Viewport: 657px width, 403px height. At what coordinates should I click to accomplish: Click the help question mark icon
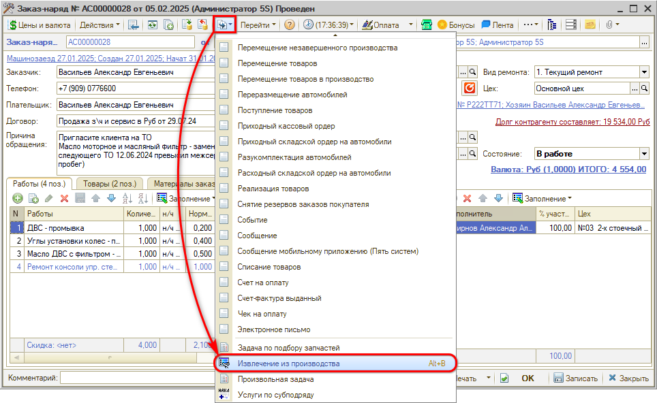[290, 25]
